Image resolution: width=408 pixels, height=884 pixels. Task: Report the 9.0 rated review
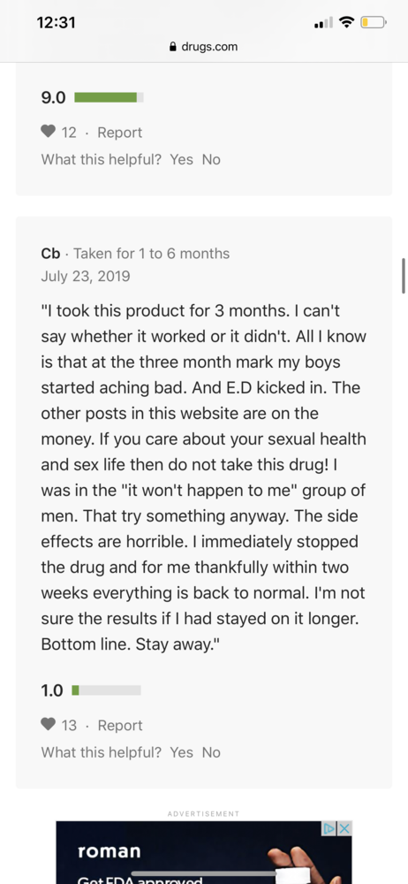[x=119, y=133]
